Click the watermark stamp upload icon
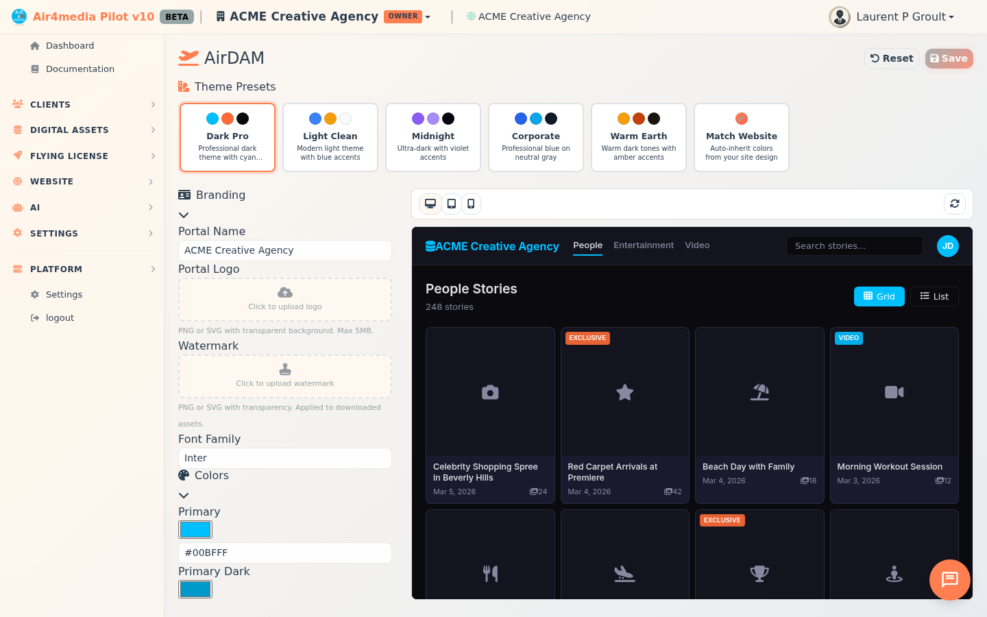This screenshot has width=987, height=617. [285, 370]
